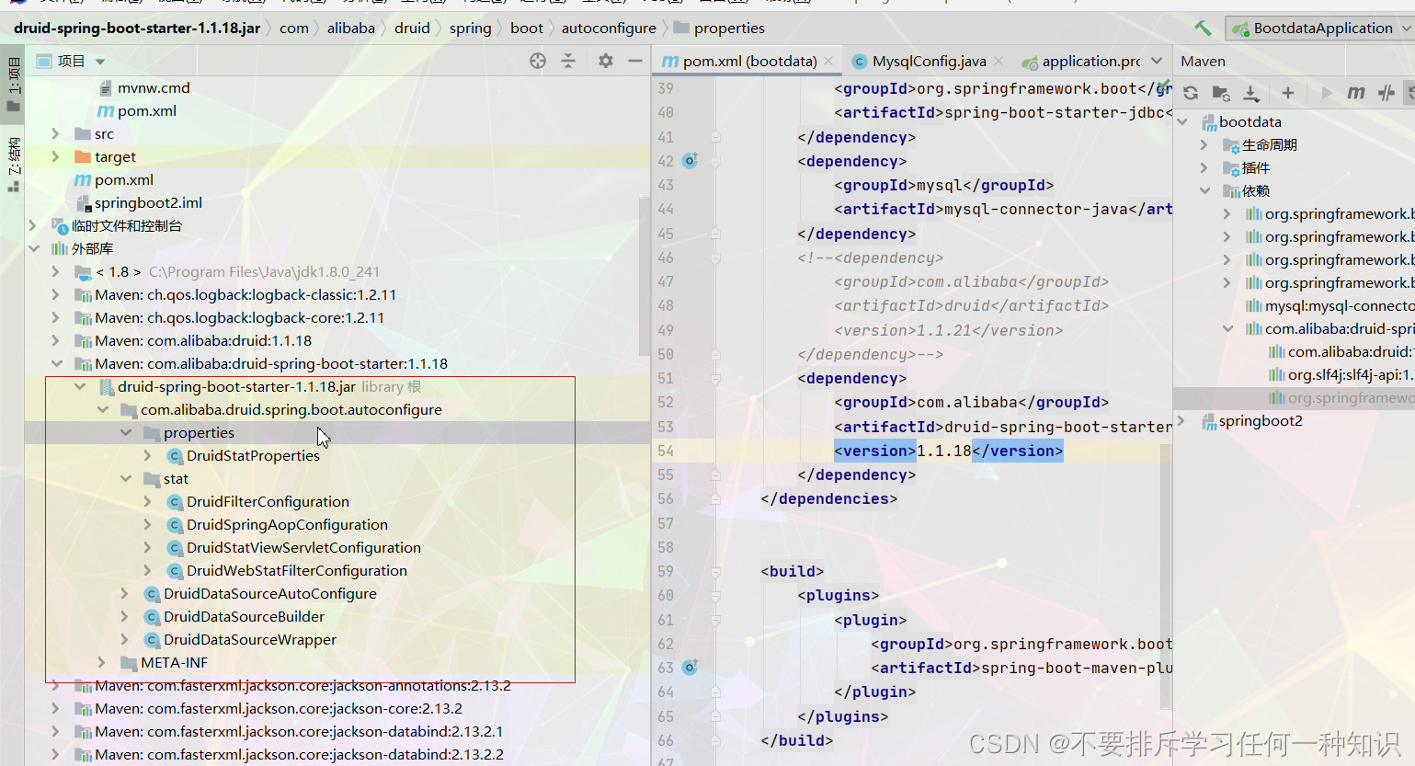This screenshot has width=1415, height=766.
Task: Open the 项目 view selector dropdown
Action: coord(100,62)
